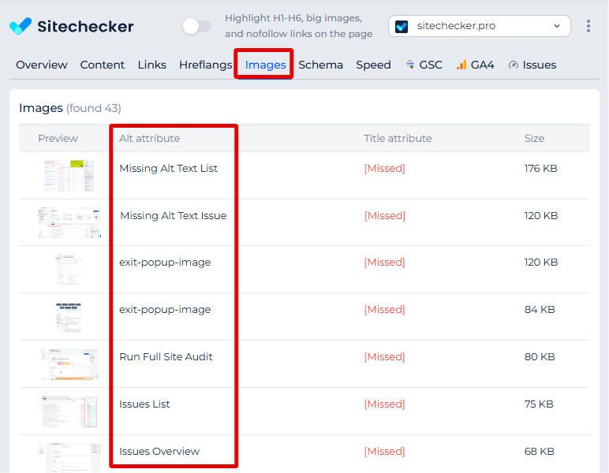Viewport: 609px width, 473px height.
Task: Open the Hreflangs tab
Action: pyautogui.click(x=205, y=65)
